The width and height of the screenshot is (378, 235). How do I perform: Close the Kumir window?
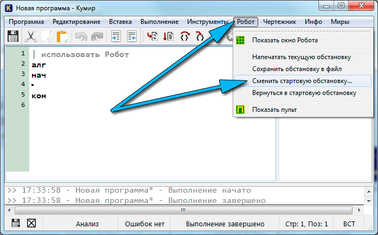[x=361, y=6]
